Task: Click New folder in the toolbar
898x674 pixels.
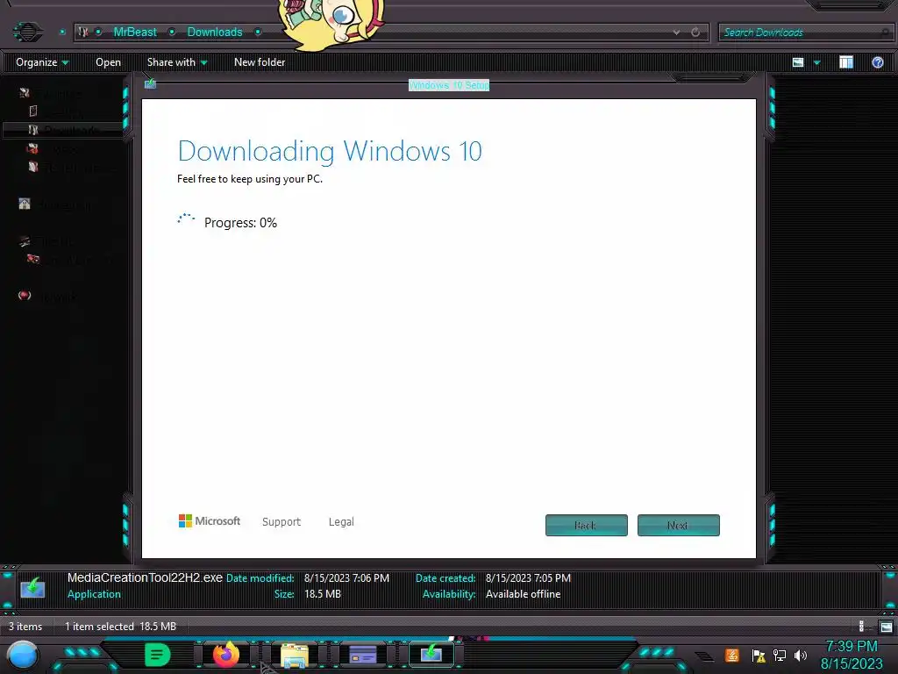Action: [x=260, y=62]
